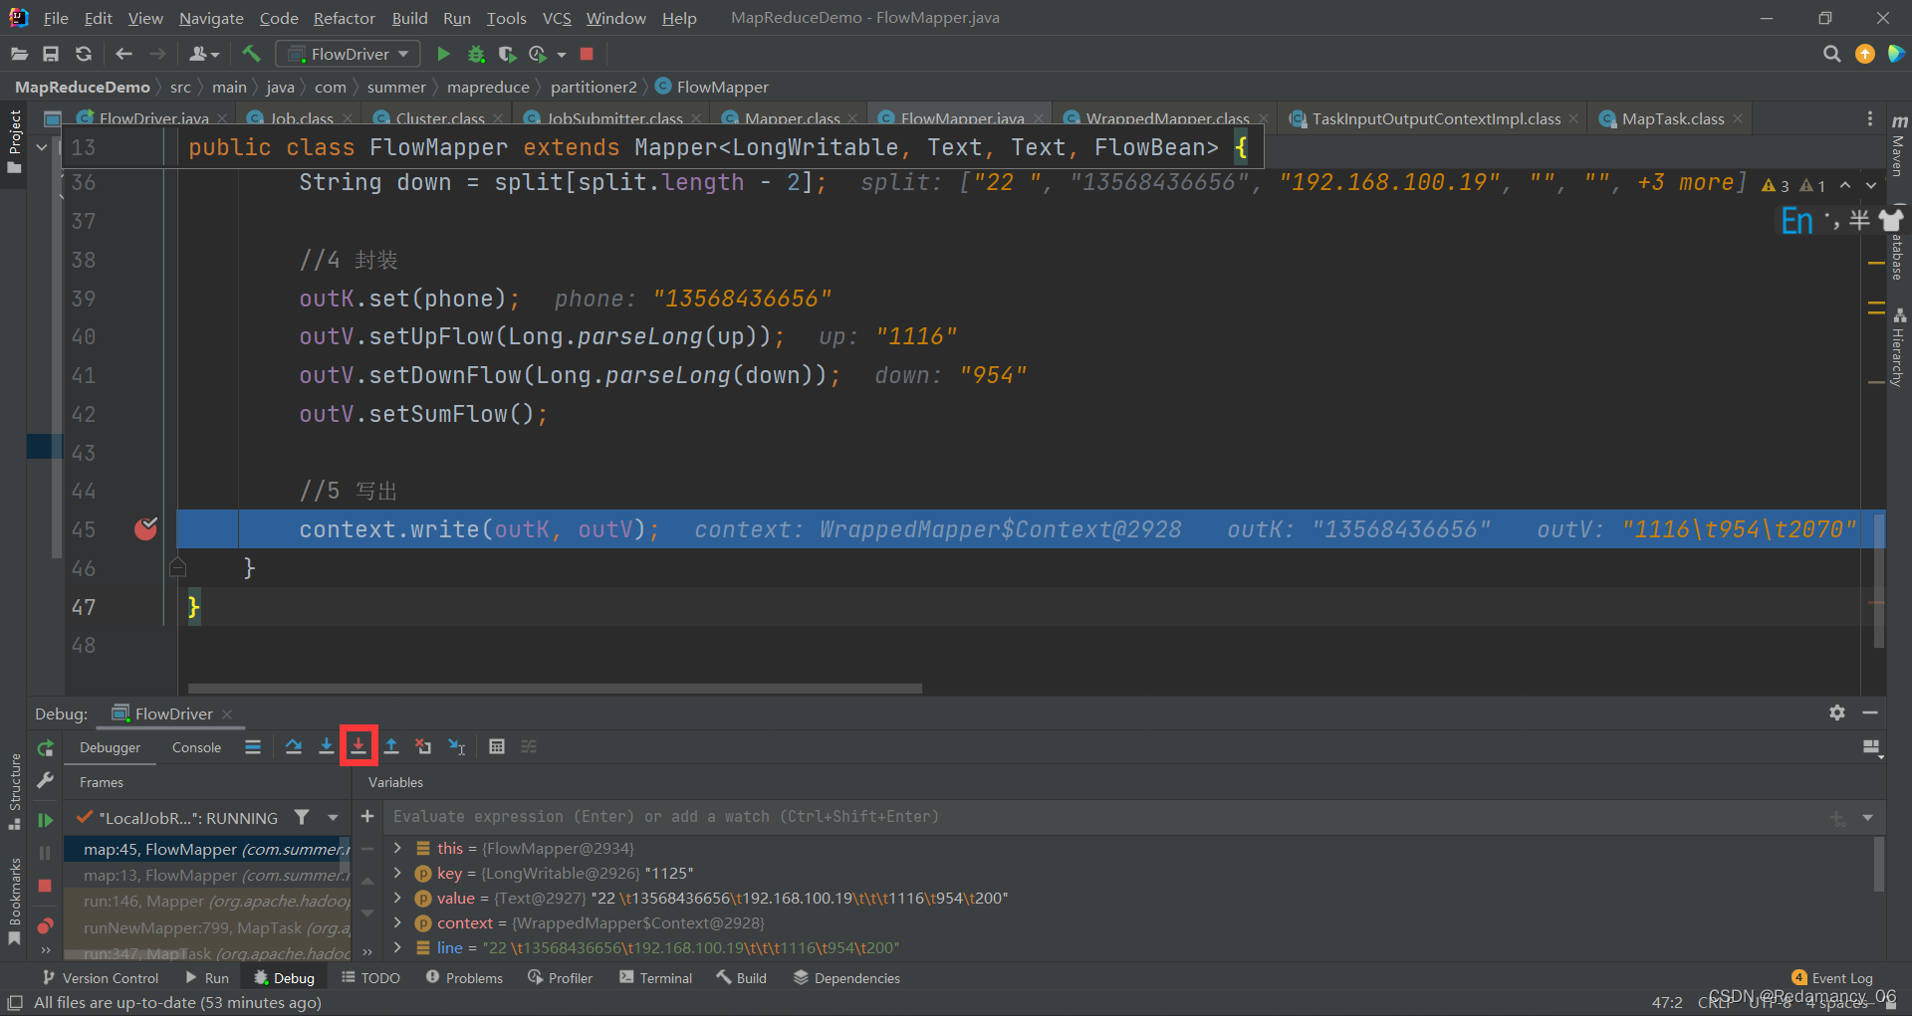Open the profiler options dropdown arrow

coord(562,54)
